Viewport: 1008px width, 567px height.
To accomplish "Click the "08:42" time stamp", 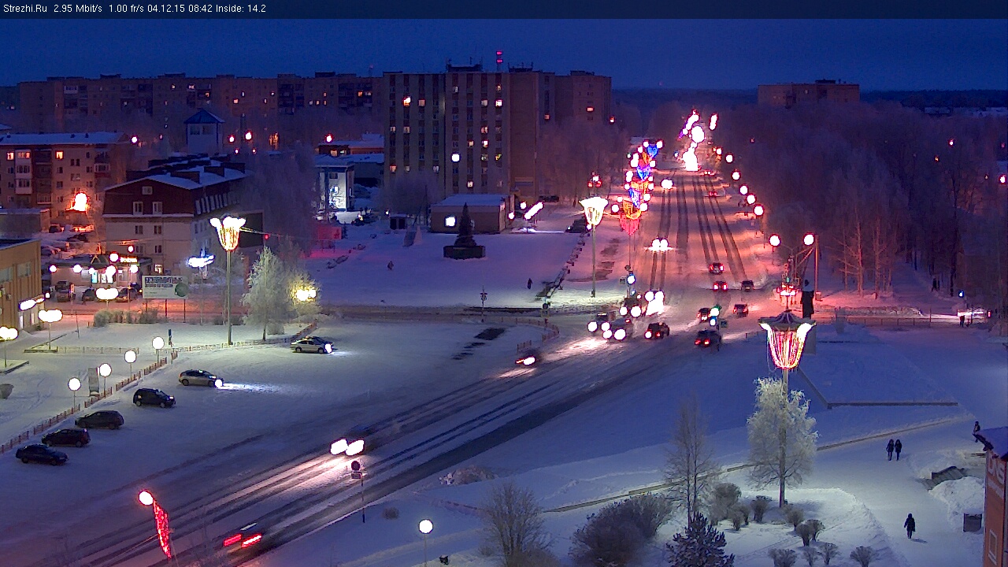I will (x=201, y=9).
